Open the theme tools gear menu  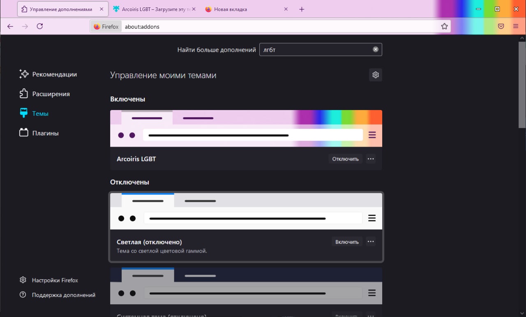[x=376, y=75]
